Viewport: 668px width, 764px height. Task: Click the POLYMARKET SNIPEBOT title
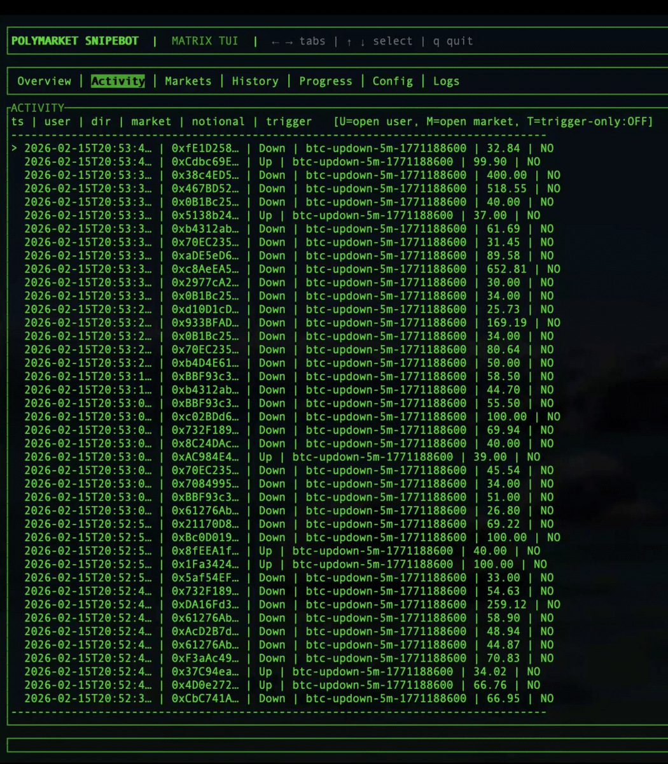click(75, 41)
